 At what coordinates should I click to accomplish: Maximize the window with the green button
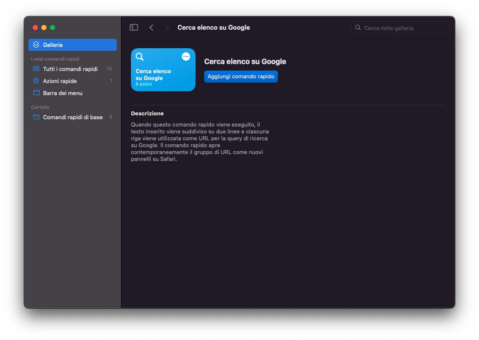pos(53,28)
